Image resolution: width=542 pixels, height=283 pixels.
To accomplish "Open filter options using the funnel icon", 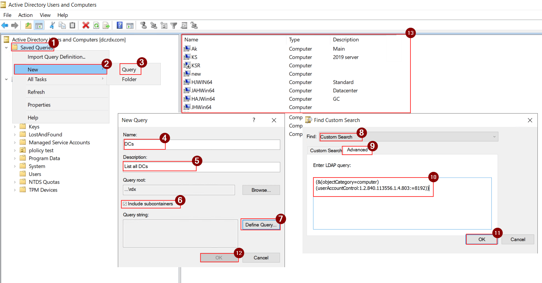I will coord(174,25).
